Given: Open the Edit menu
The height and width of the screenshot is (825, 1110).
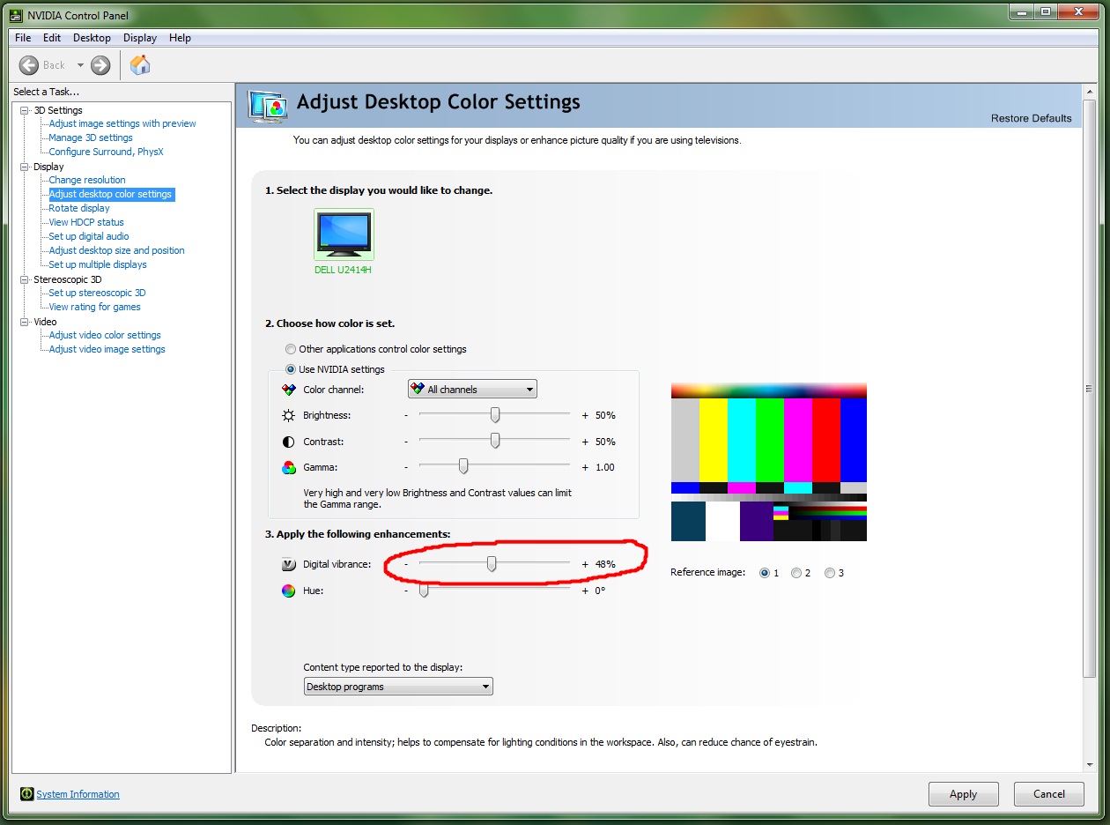Looking at the screenshot, I should tap(52, 38).
